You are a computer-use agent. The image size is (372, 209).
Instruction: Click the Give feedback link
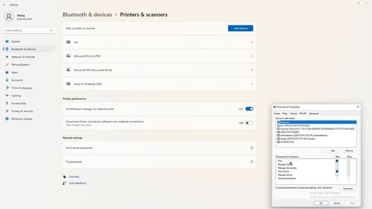[x=77, y=183]
